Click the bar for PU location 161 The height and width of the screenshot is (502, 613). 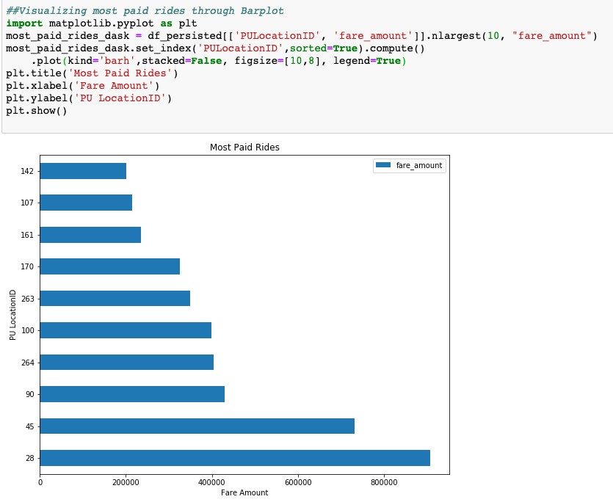click(90, 235)
